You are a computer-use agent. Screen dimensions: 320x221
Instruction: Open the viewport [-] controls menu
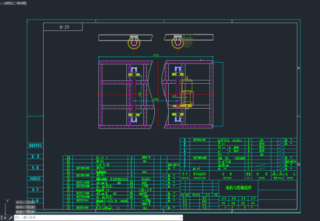[x=2, y=3]
